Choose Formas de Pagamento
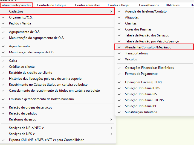Image resolution: width=194 pixels, height=145 pixels. [141, 74]
